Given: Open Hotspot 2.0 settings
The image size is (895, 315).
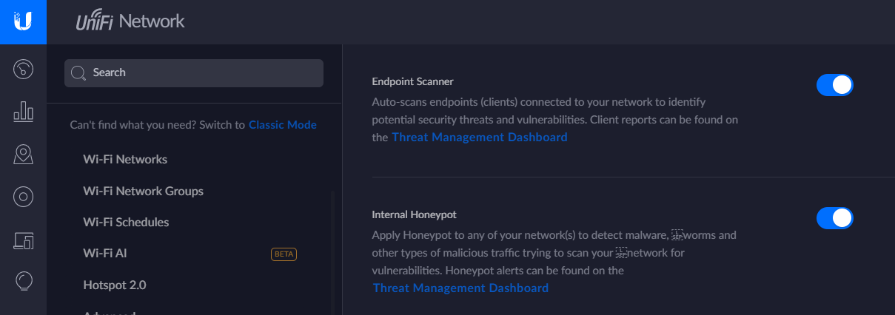Looking at the screenshot, I should pyautogui.click(x=114, y=285).
